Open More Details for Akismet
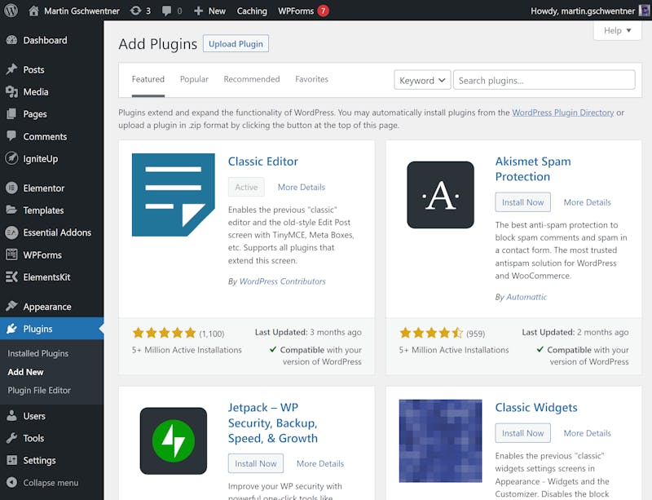This screenshot has height=500, width=652. click(x=587, y=202)
